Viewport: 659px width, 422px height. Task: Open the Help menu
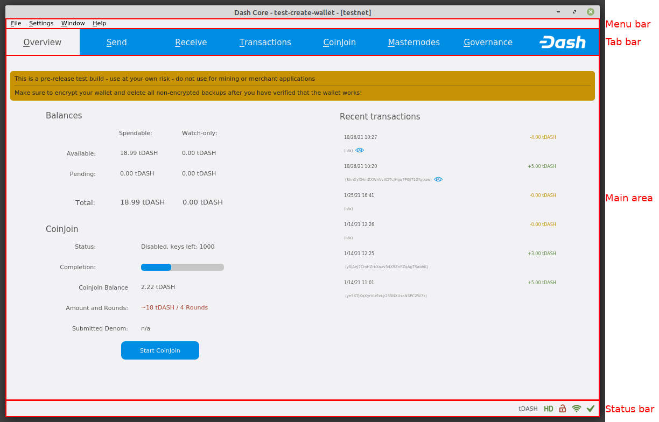pos(99,23)
